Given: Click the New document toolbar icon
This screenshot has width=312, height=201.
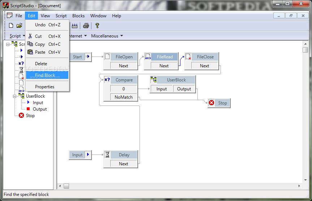Looking at the screenshot, I should tap(11, 25).
